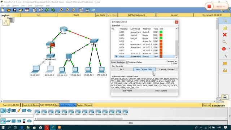This screenshot has height=130, width=231.
Task: Click the Zoom Out magnifier icon
Action: coord(73,10)
